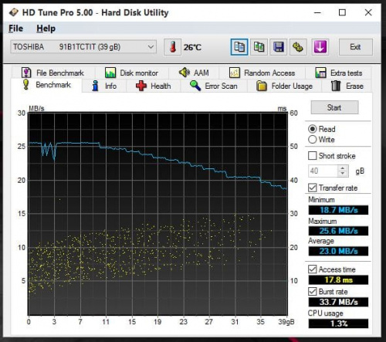This screenshot has height=342, width=386.
Task: Click the Exit button
Action: (356, 47)
